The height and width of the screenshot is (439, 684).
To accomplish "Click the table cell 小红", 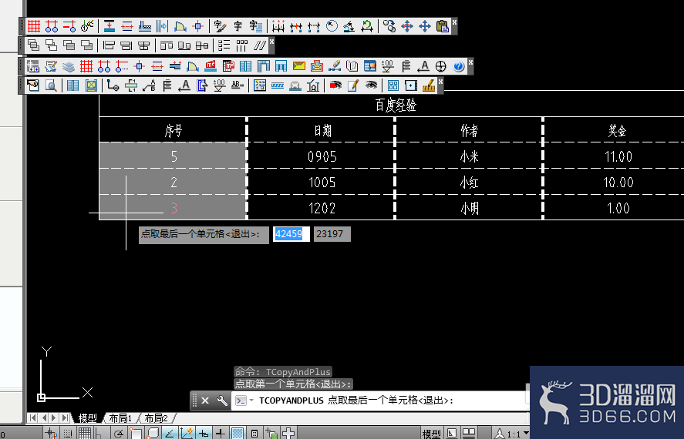I will pos(469,182).
